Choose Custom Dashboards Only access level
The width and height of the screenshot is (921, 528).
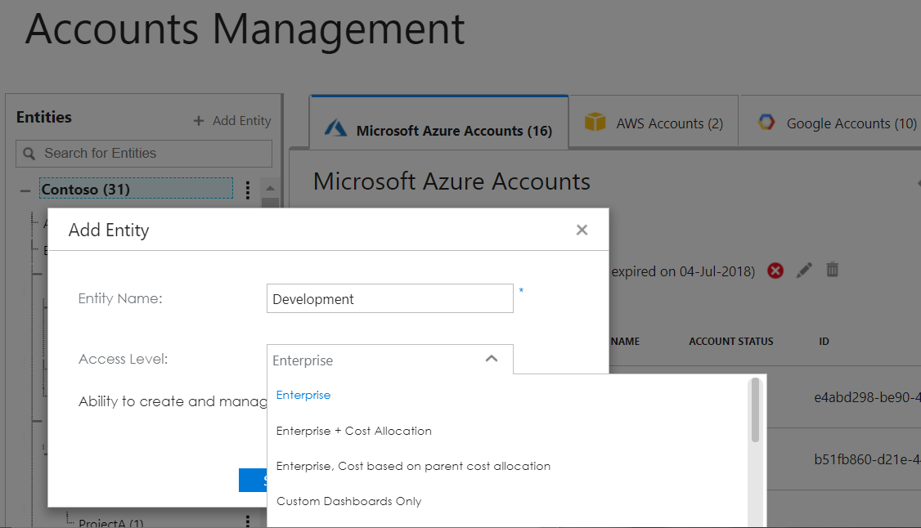349,501
